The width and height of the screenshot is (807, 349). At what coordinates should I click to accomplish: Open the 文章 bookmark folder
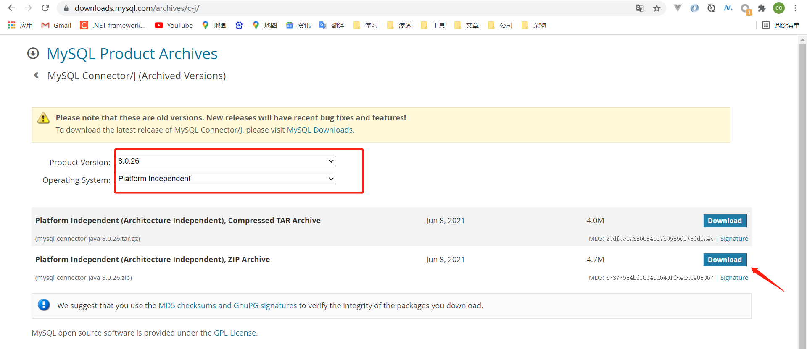tap(467, 25)
